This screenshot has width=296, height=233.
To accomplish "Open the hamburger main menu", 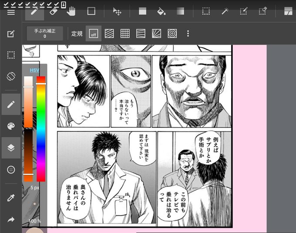I will [11, 12].
